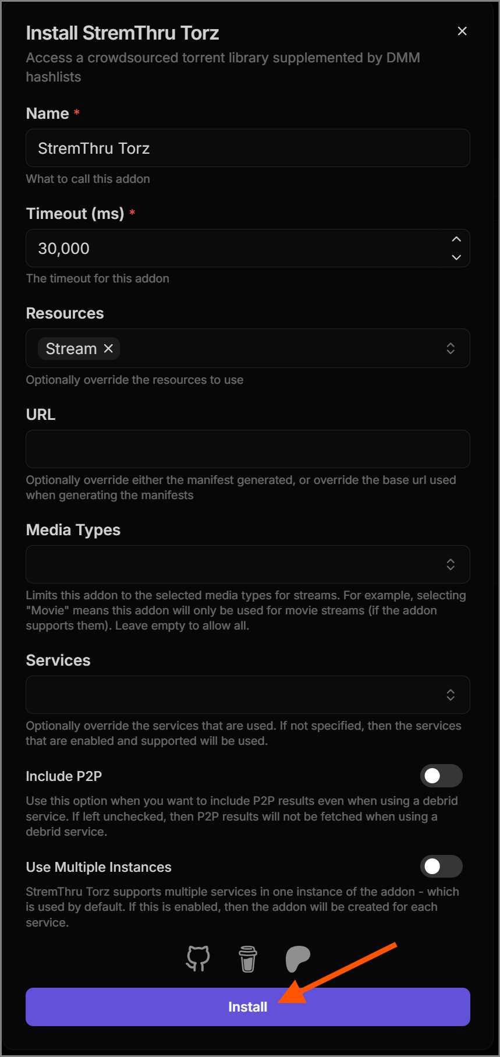Decrease Timeout using the down arrow
Screen dimensions: 500x1057
click(x=456, y=257)
